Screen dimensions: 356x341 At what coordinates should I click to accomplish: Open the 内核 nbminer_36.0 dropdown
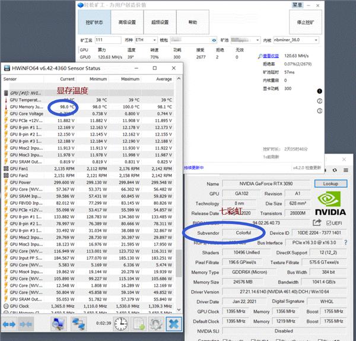pyautogui.click(x=296, y=40)
